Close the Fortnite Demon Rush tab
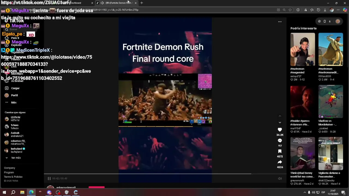Screen dimensions: 349x196 point(136,3)
